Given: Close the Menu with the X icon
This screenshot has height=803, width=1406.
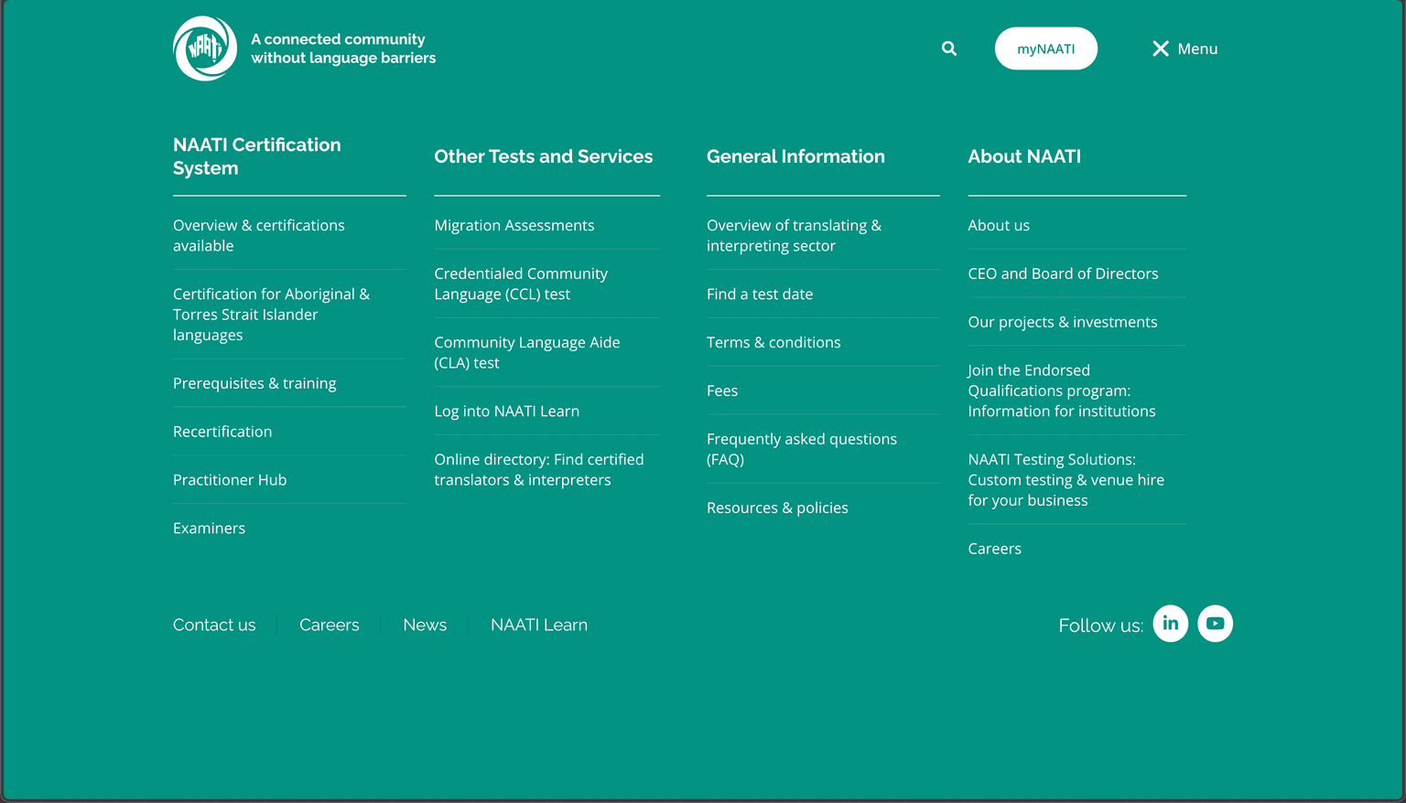Looking at the screenshot, I should point(1160,48).
